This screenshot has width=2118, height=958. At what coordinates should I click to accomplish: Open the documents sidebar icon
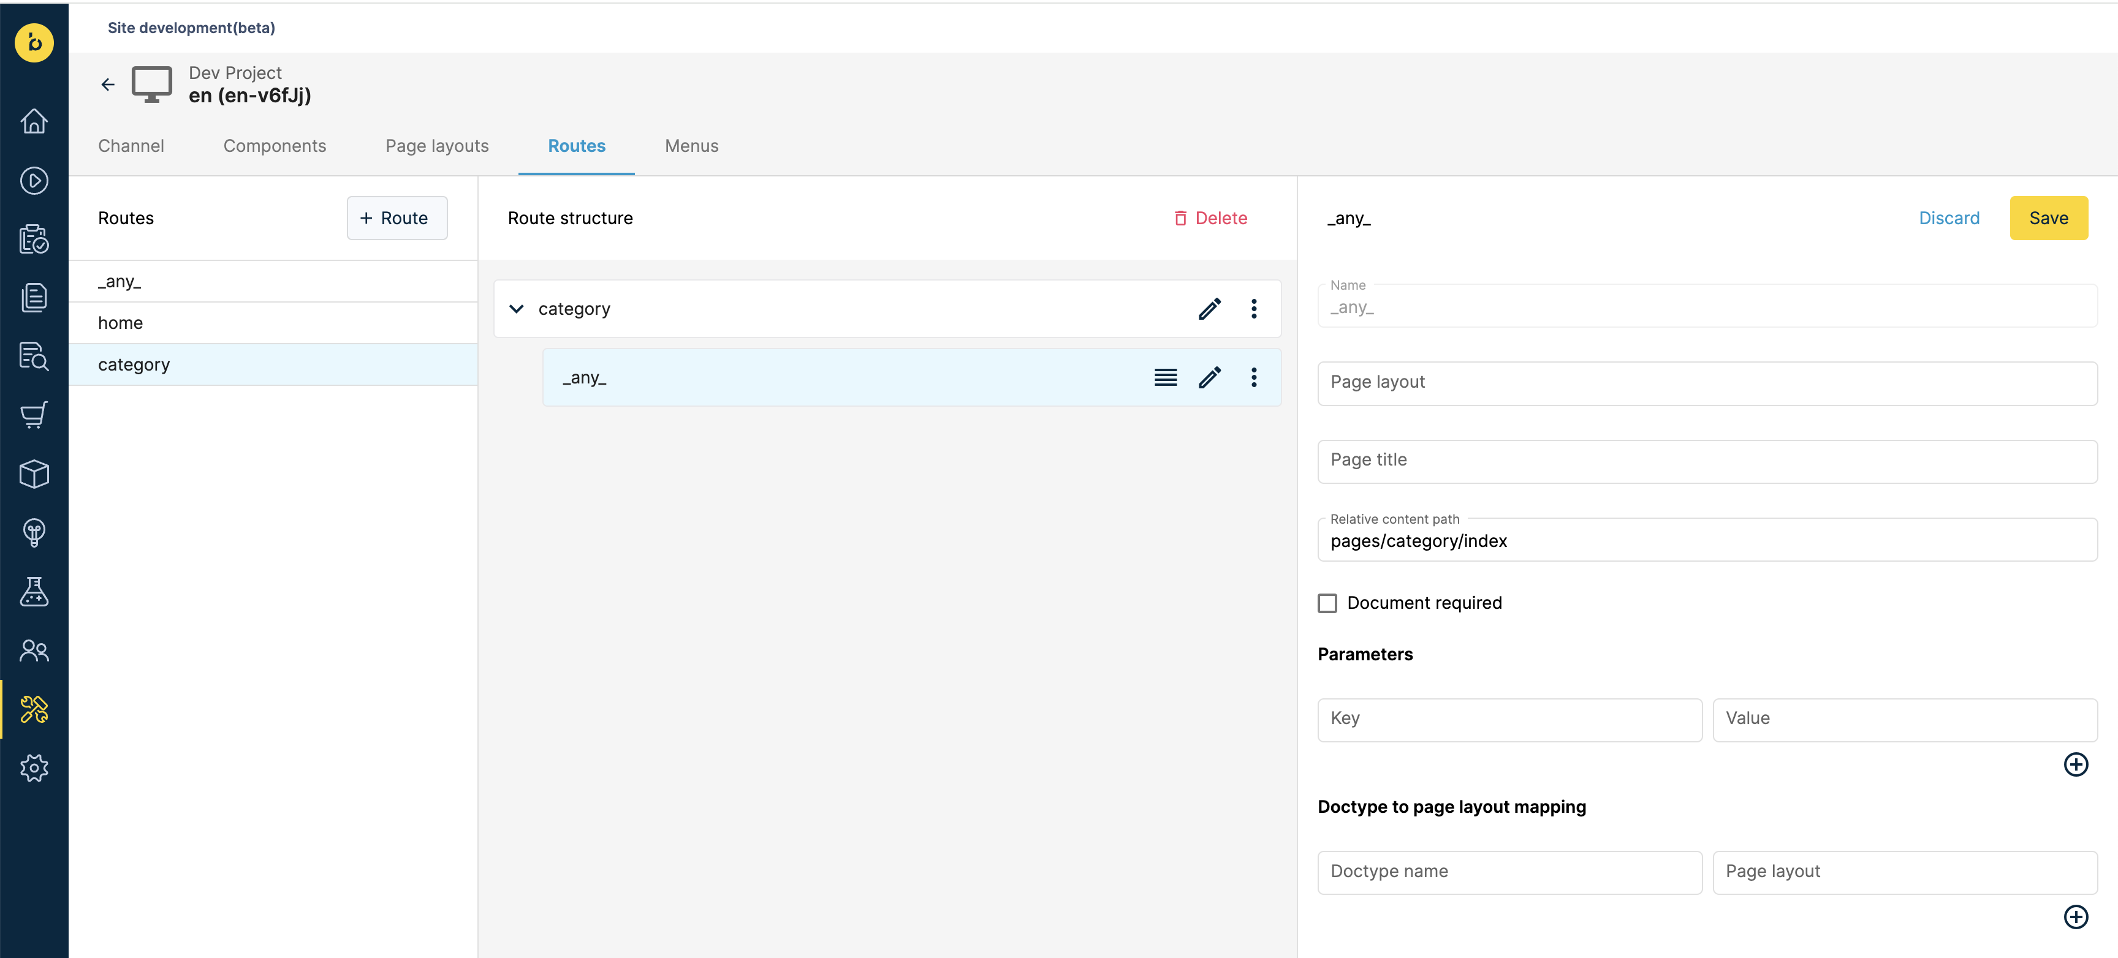click(34, 298)
